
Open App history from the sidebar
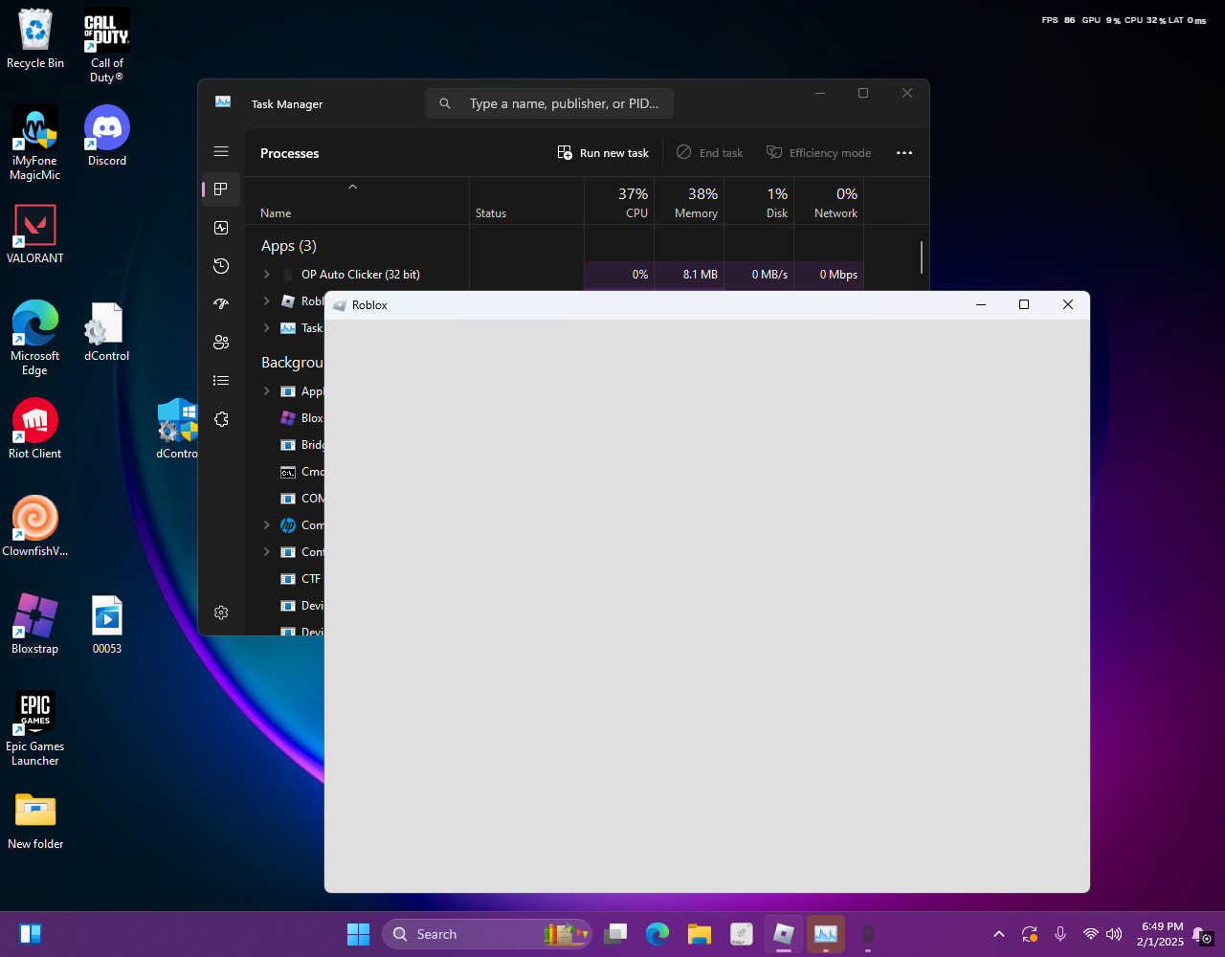[x=221, y=266]
